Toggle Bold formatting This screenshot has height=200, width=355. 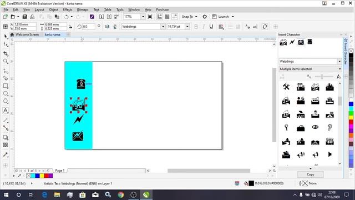tap(196, 27)
